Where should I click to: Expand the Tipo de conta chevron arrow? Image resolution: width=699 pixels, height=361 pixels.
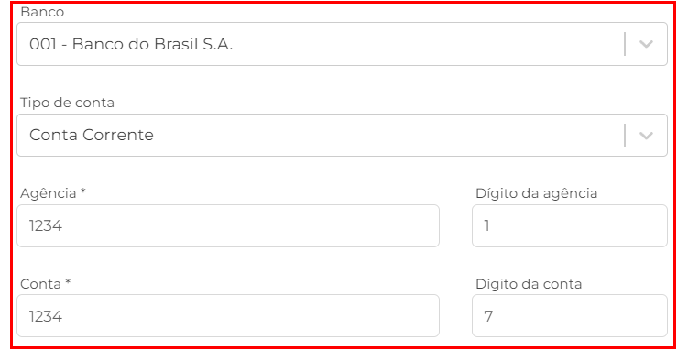[646, 135]
